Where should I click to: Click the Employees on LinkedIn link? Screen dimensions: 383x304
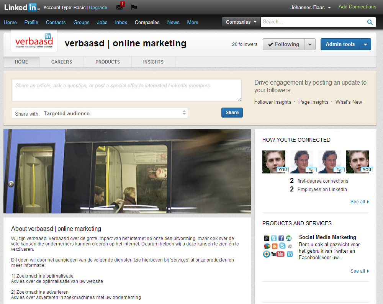pos(322,190)
